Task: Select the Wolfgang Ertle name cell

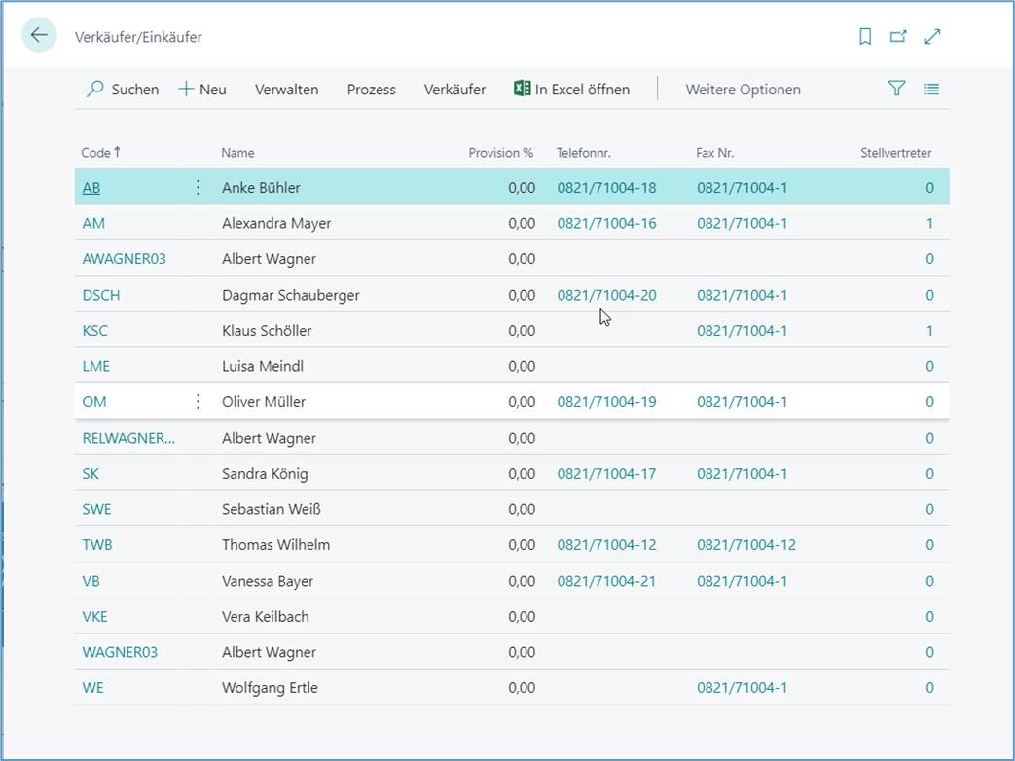Action: [270, 688]
